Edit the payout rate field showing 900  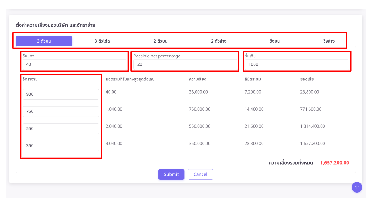tap(61, 94)
